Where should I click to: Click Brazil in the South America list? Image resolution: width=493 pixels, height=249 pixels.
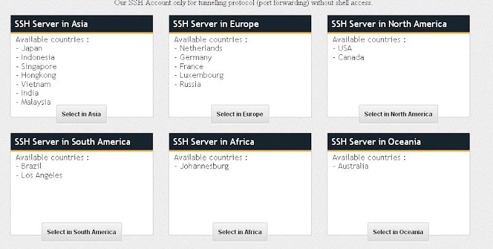(x=31, y=166)
